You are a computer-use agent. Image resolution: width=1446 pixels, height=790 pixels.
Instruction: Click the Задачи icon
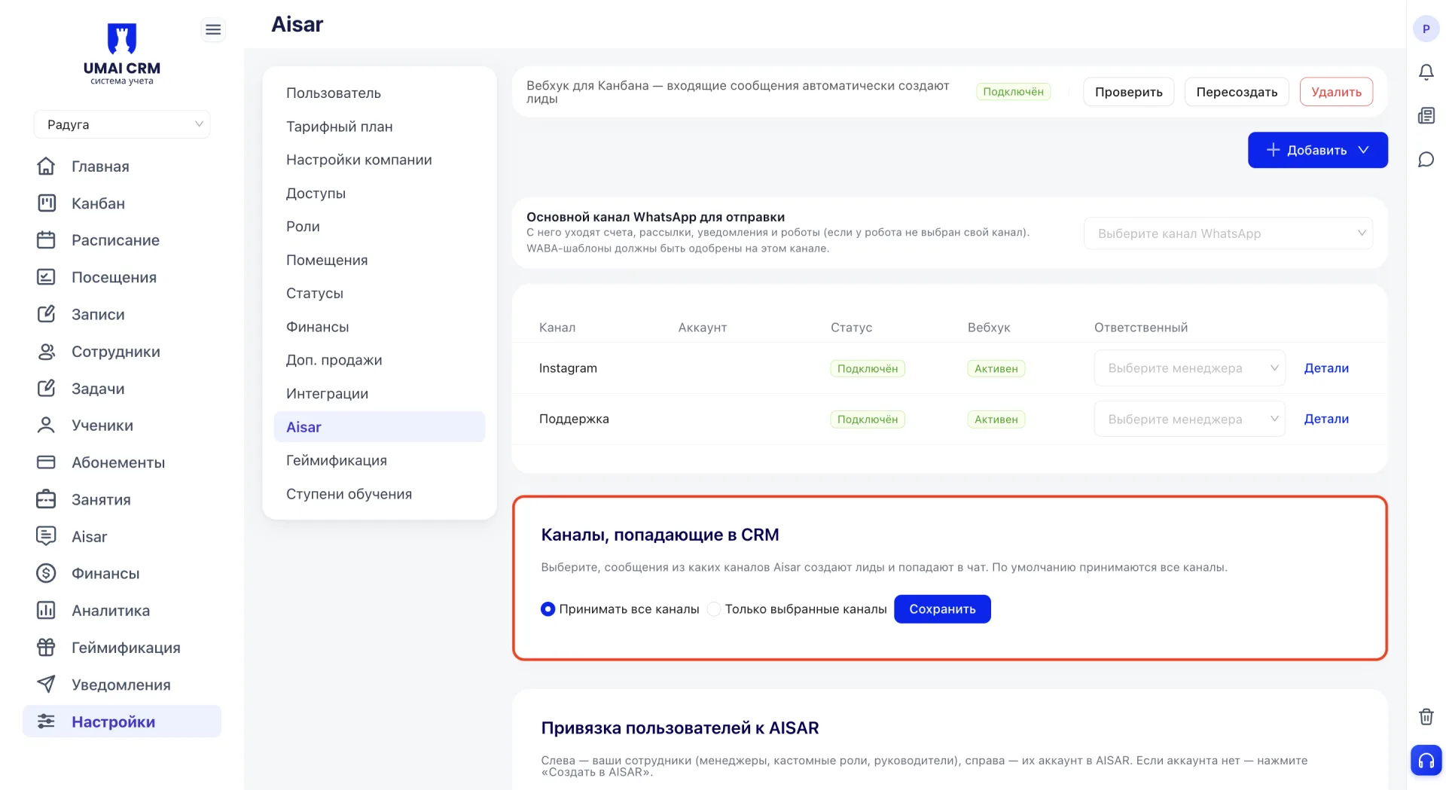pyautogui.click(x=46, y=388)
